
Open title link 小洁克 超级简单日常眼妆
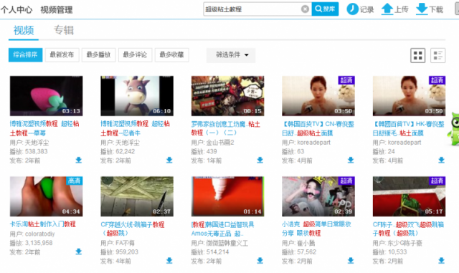[317, 229]
